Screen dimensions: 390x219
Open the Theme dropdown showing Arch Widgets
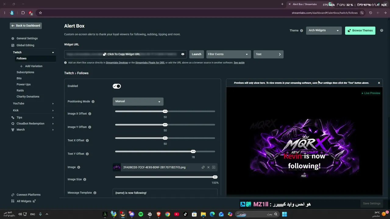click(324, 30)
